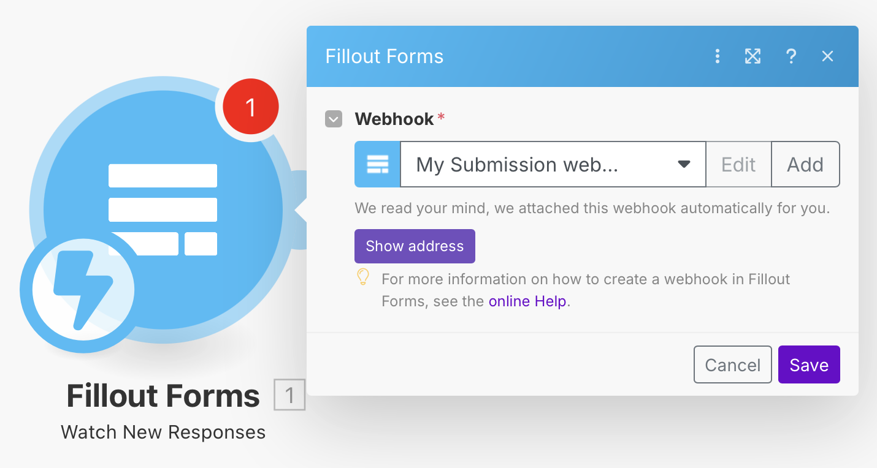877x468 pixels.
Task: Open the three-dot options menu in dialog header
Action: (718, 56)
